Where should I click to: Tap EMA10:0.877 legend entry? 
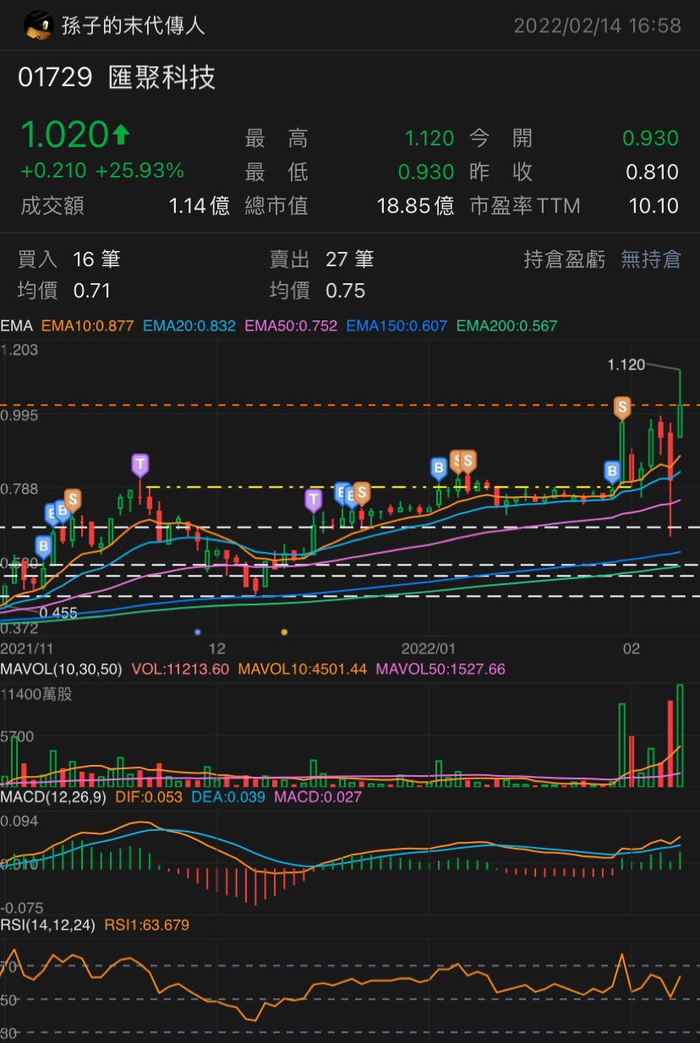pyautogui.click(x=87, y=325)
